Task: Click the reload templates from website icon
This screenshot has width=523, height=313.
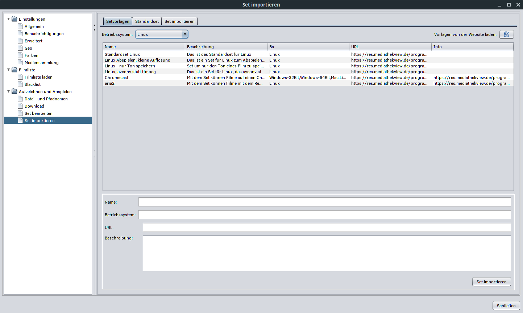Action: coord(506,34)
